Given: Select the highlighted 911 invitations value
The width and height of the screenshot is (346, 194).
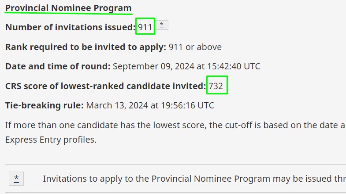Looking at the screenshot, I should click(x=145, y=27).
